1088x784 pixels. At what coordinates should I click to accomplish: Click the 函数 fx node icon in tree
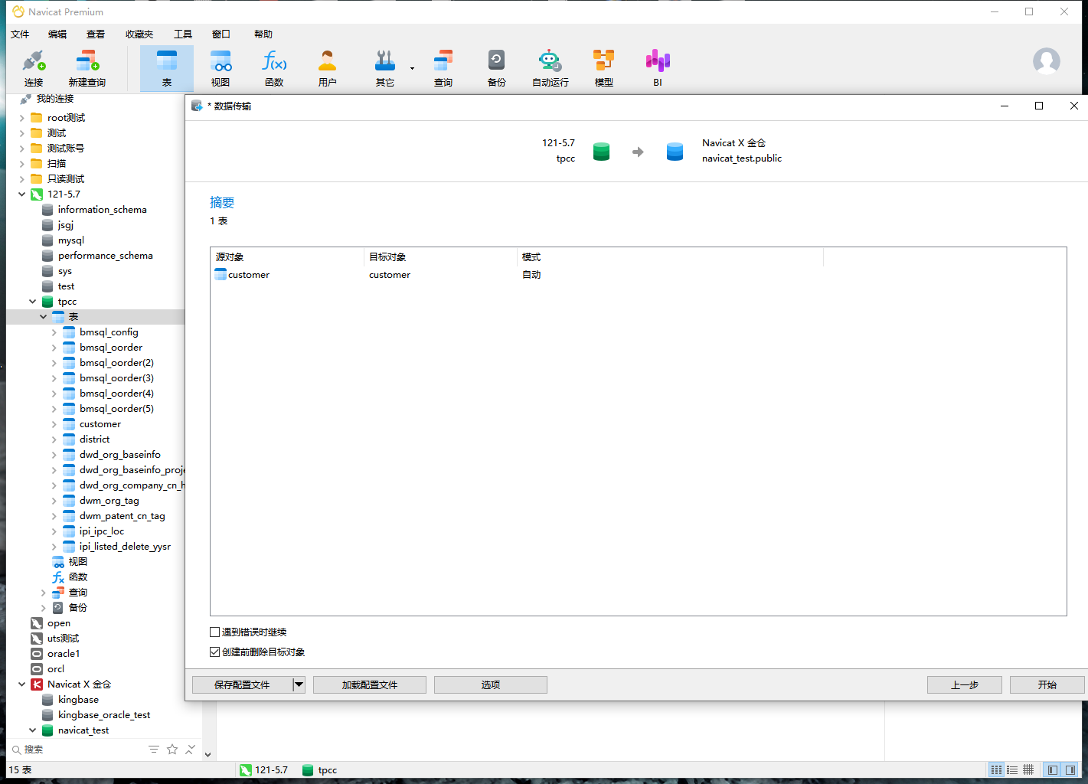point(58,577)
